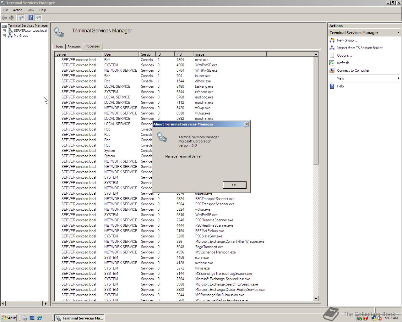This screenshot has height=322, width=402.
Task: Select the audiodg.exe process row
Action: [x=184, y=97]
